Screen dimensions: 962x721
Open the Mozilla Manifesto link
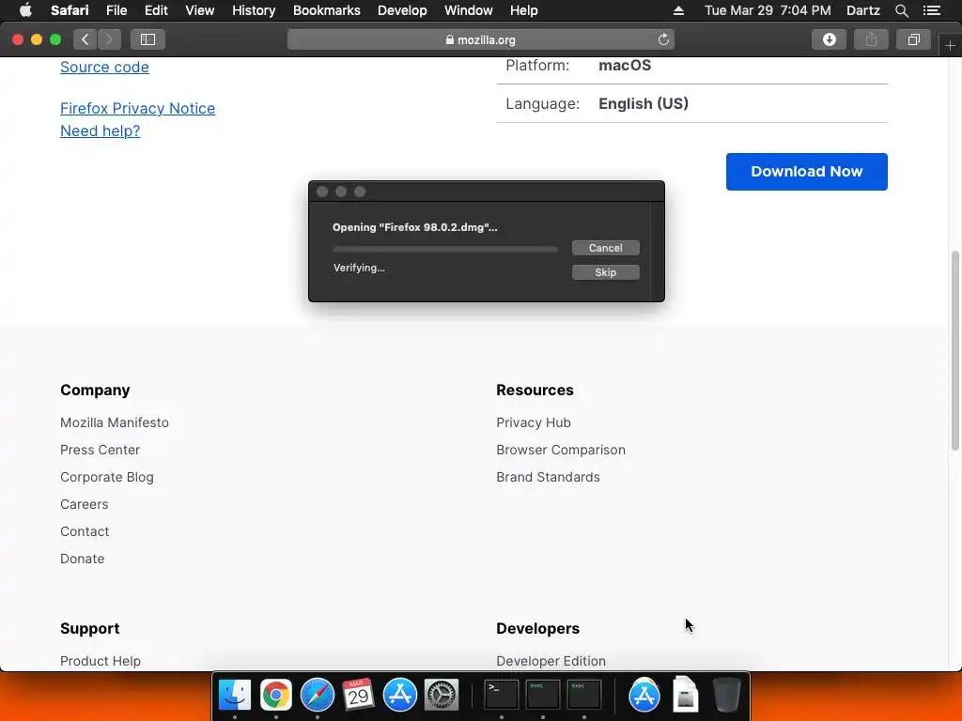(x=114, y=422)
